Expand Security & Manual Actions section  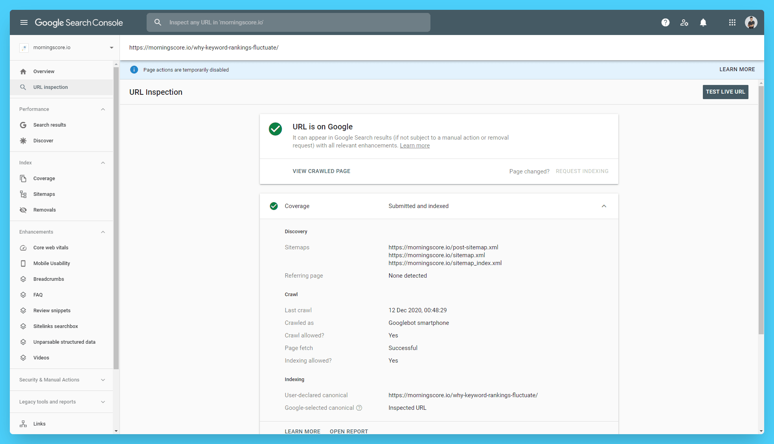click(x=103, y=380)
